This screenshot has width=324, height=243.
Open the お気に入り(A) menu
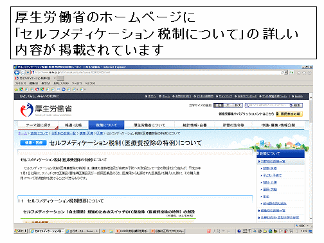point(61,83)
